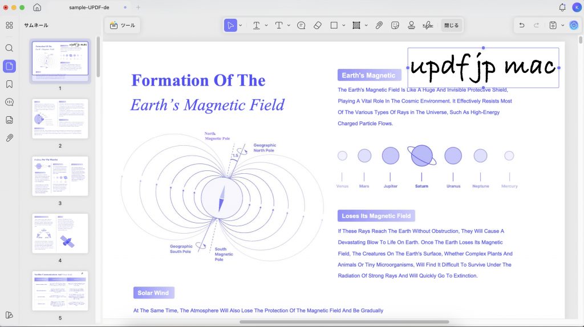Toggle the thumbnail panel sidebar icon
This screenshot has height=327, width=584.
[x=9, y=66]
